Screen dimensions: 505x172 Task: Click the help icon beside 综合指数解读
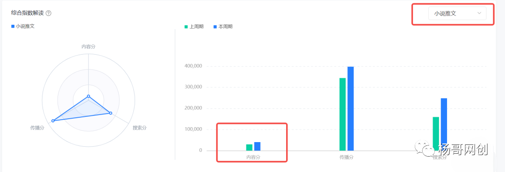click(49, 13)
